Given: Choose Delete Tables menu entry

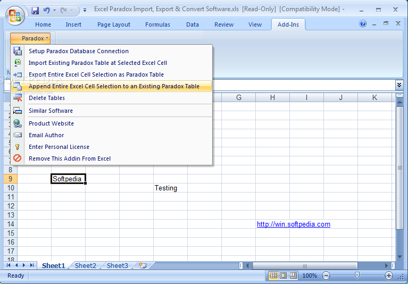Looking at the screenshot, I should point(112,98).
